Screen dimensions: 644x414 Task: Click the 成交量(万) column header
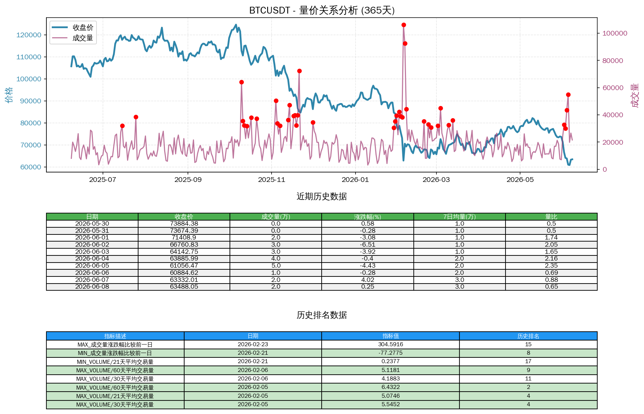pos(276,217)
